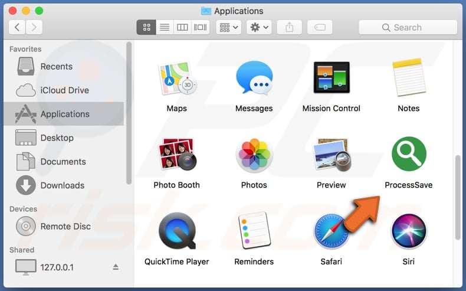Click the Edit Tags toolbar button

coord(320,27)
